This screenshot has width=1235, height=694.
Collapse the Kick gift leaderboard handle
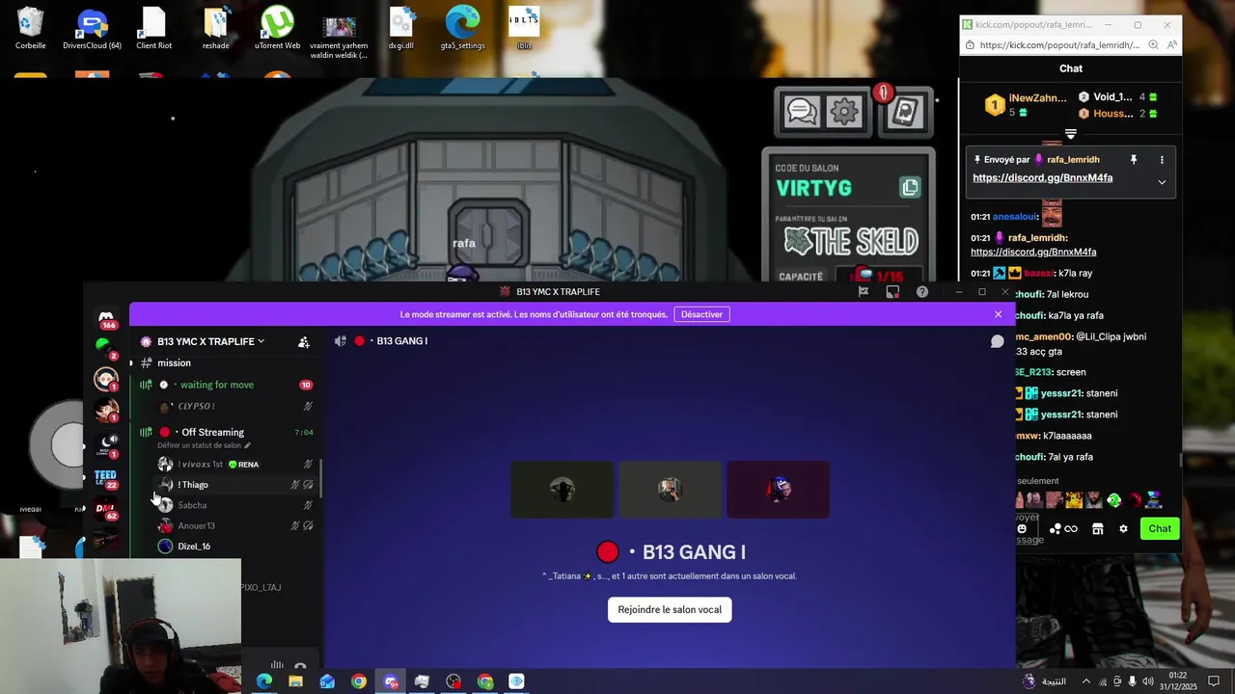pos(1071,134)
